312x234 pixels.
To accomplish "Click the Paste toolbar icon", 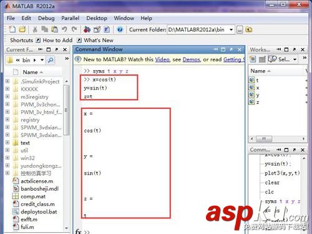I will [54, 29].
